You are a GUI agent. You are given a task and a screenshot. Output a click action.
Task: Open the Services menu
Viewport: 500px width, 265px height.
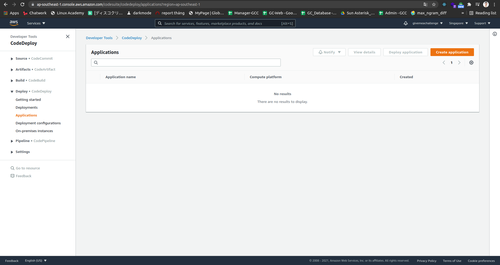tap(36, 23)
